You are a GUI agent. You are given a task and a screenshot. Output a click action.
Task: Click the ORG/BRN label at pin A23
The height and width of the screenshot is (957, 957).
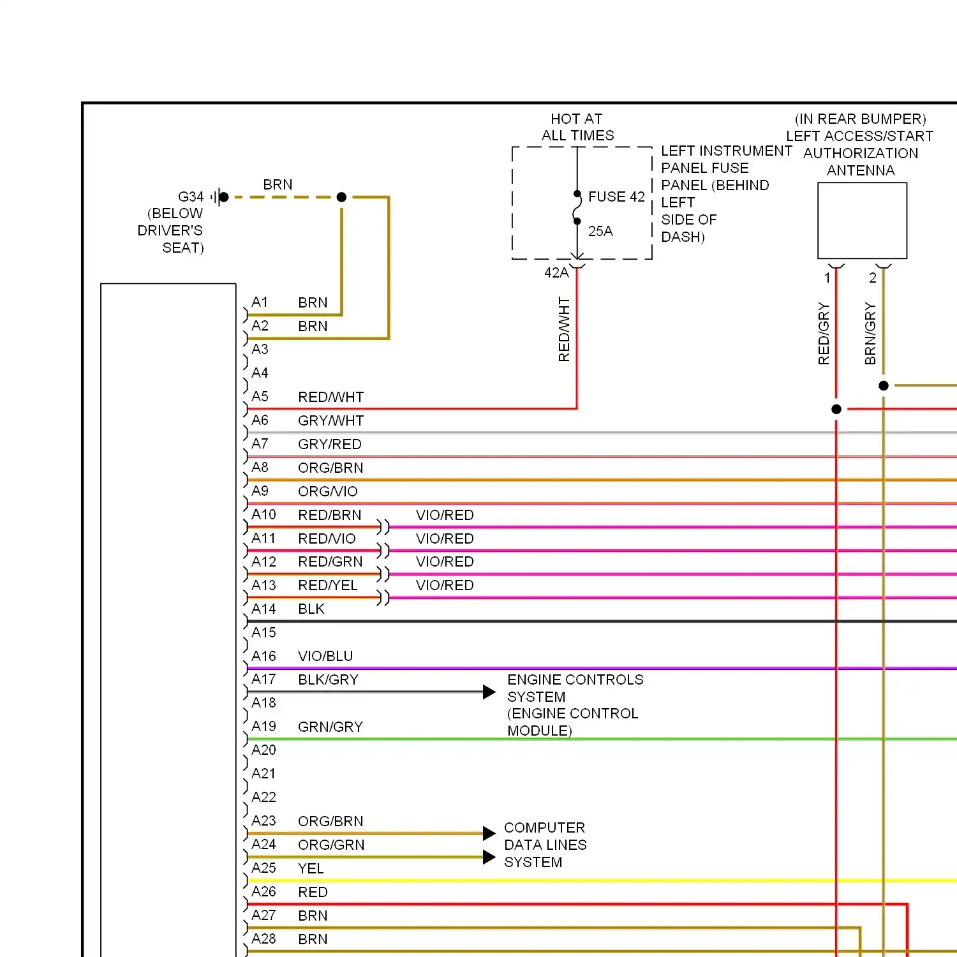pyautogui.click(x=330, y=821)
